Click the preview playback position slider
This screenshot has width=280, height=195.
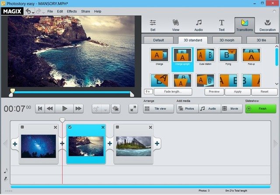pyautogui.click(x=72, y=93)
